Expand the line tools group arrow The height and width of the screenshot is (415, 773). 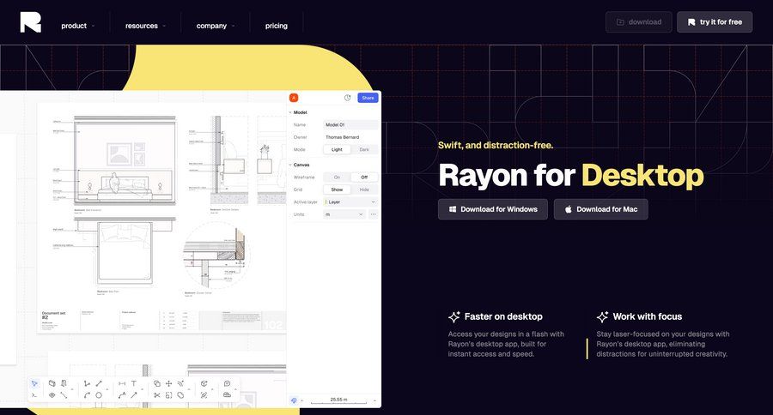(107, 389)
